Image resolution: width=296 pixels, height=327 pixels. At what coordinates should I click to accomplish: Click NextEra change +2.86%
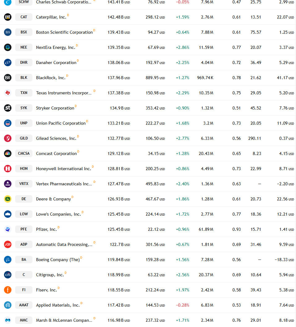point(183,48)
